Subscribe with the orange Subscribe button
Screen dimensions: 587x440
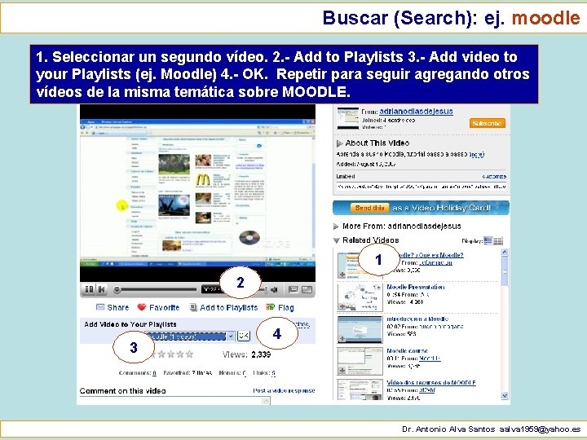tap(487, 123)
